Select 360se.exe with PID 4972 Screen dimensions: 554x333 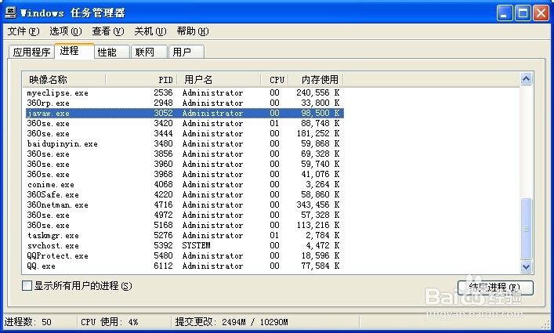183,215
